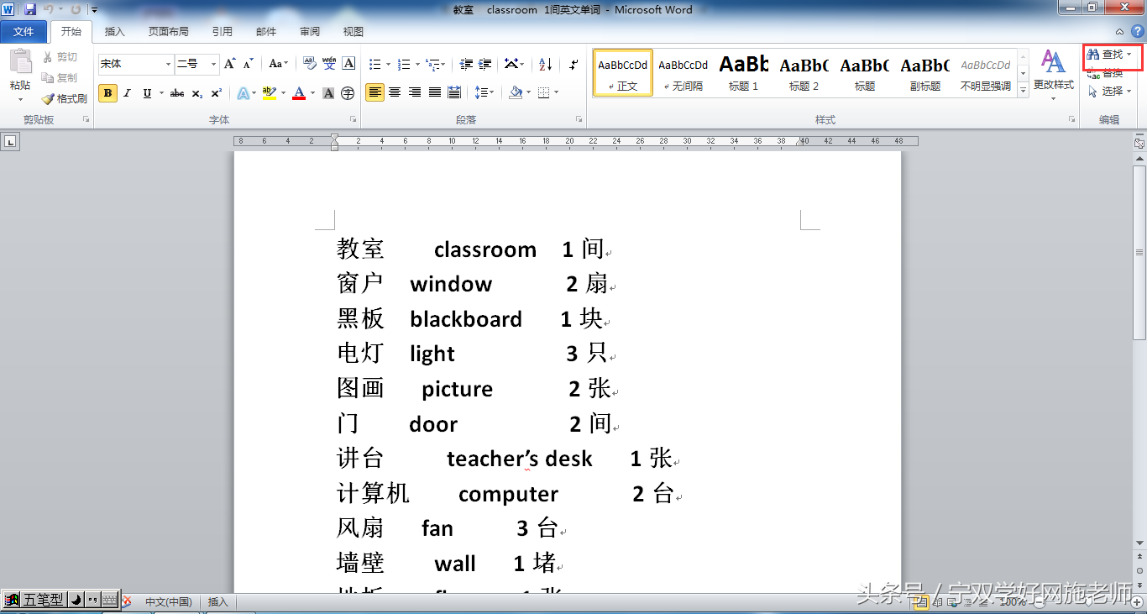Click the Clear Formatting eraser icon
The image size is (1147, 614).
point(309,64)
